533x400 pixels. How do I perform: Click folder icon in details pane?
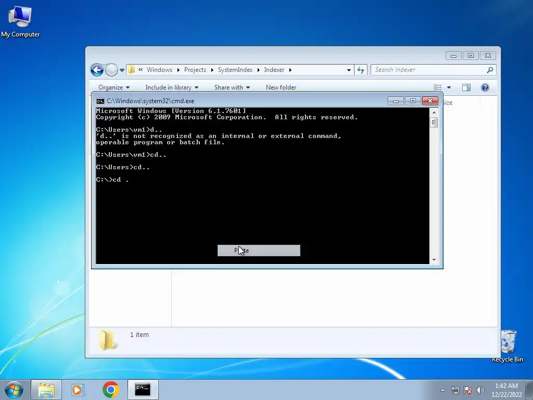[x=107, y=340]
